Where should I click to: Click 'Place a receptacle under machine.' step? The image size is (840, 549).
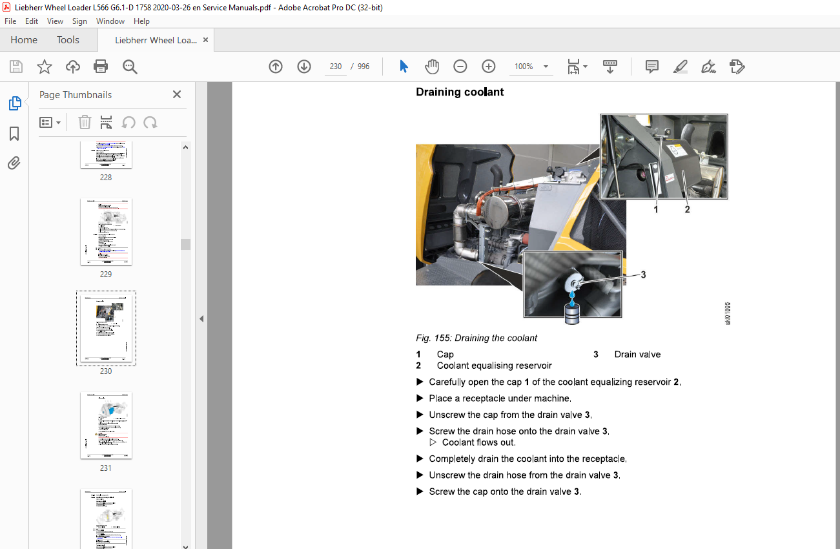(x=500, y=399)
